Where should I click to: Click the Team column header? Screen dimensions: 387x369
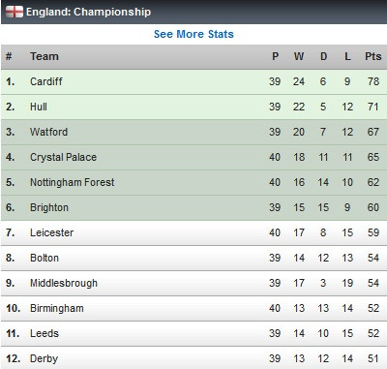[45, 56]
